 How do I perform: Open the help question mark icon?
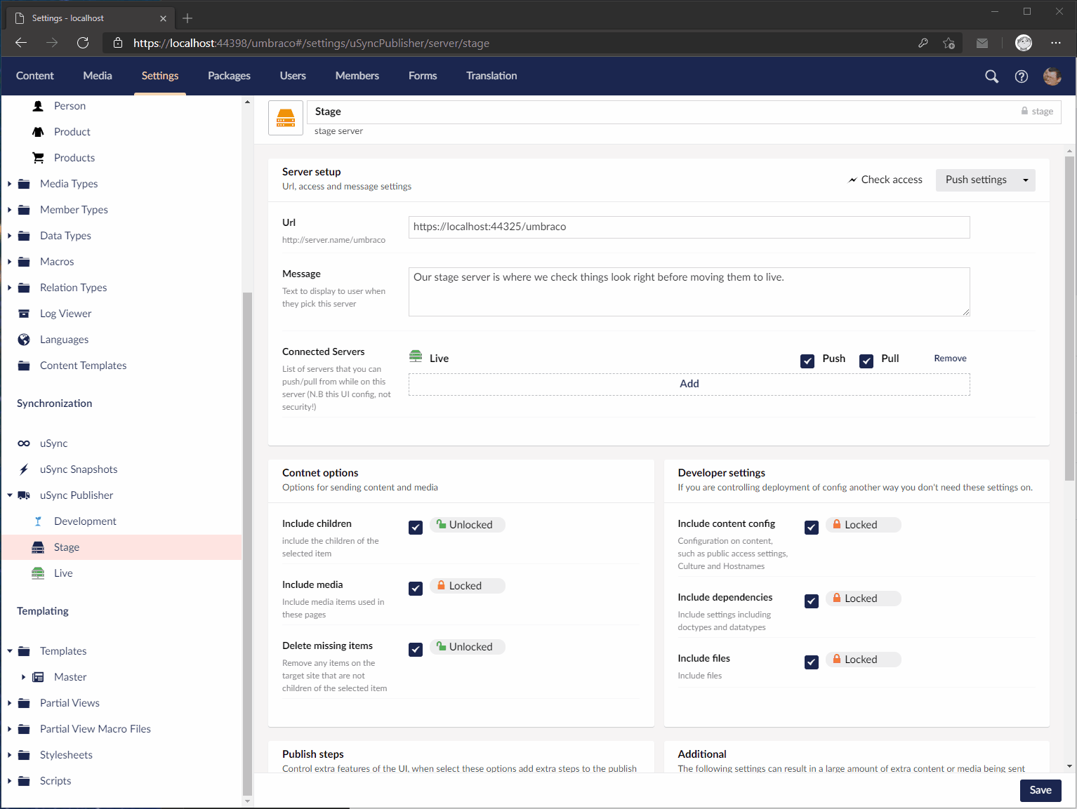[1022, 76]
